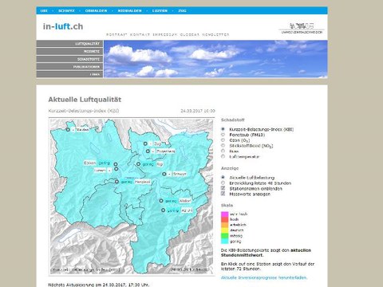Select Stickstoffdioxid (NO2) radio button
This screenshot has width=383, height=287.
tap(223, 145)
